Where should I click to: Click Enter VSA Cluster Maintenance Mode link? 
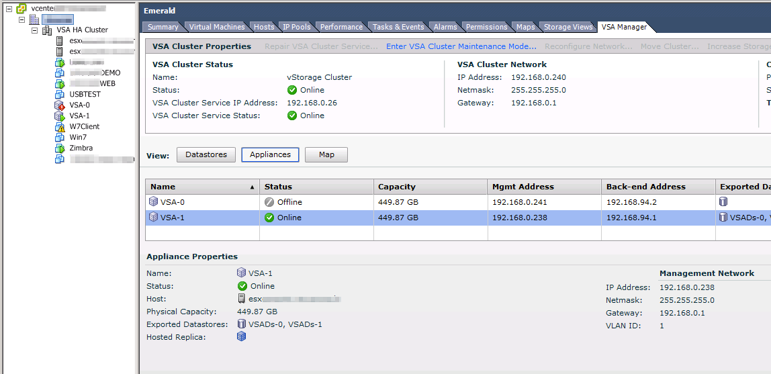click(461, 46)
